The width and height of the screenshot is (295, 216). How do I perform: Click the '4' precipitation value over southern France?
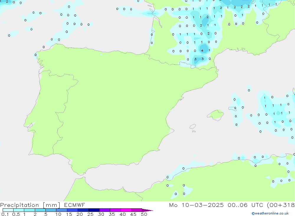click(202, 51)
